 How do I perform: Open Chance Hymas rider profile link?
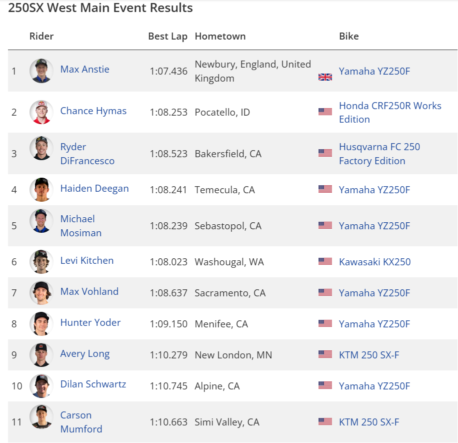(x=93, y=111)
